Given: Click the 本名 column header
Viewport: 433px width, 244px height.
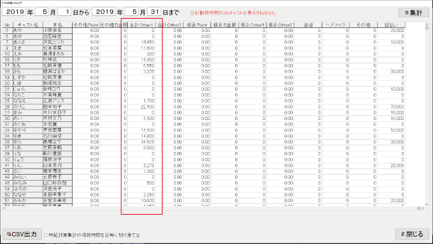Looking at the screenshot, I should (57, 25).
